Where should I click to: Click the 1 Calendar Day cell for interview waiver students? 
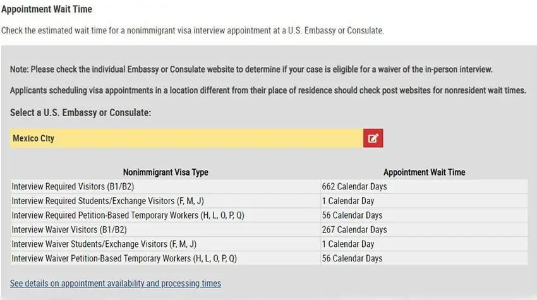424,244
